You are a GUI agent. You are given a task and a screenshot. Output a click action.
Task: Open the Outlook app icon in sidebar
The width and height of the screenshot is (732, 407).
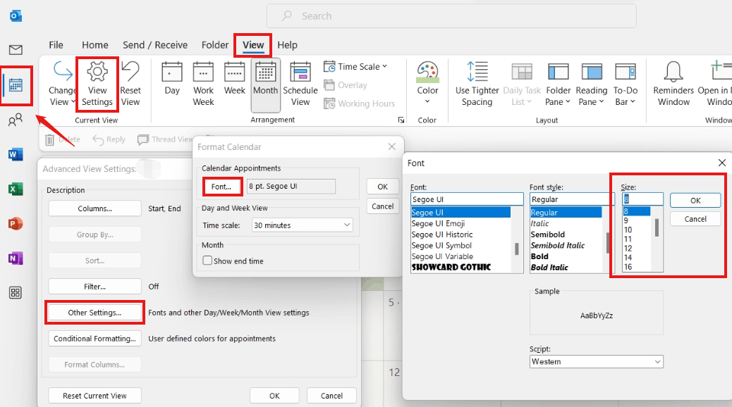(16, 16)
